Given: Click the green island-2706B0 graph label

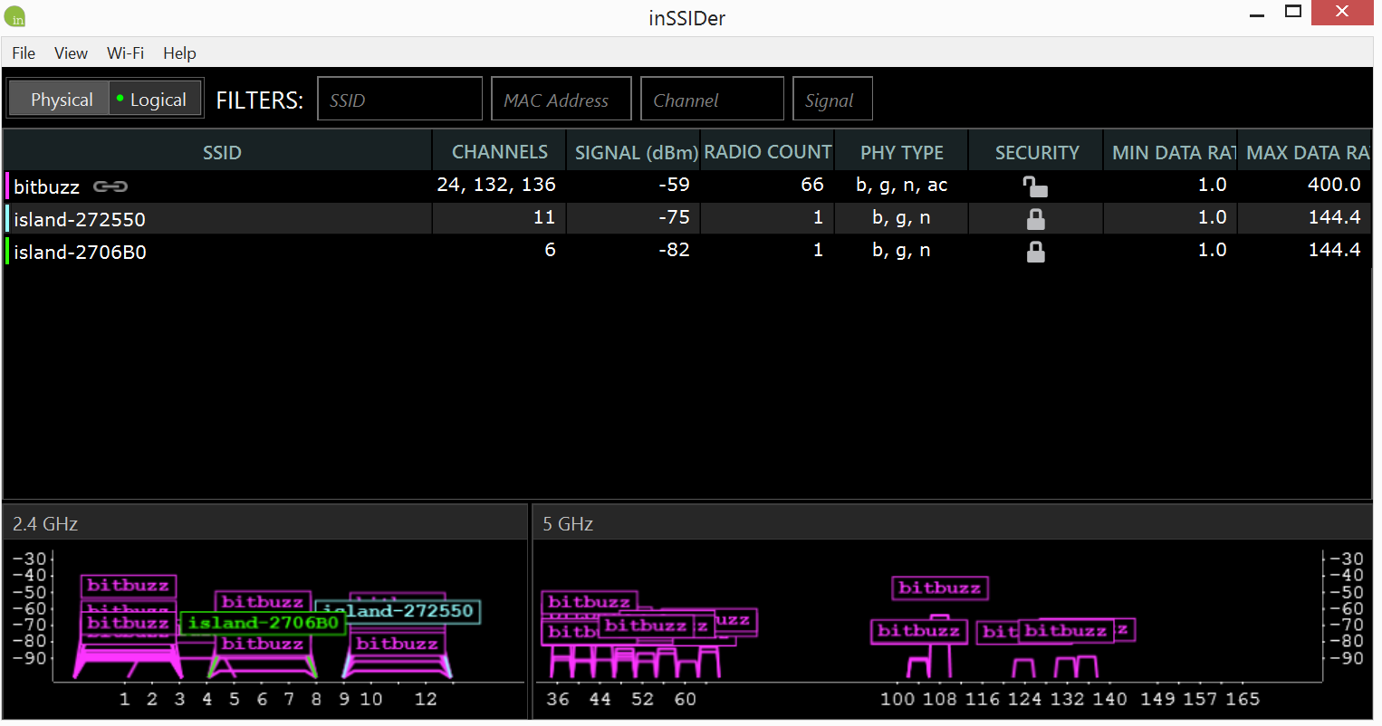Looking at the screenshot, I should [x=263, y=623].
